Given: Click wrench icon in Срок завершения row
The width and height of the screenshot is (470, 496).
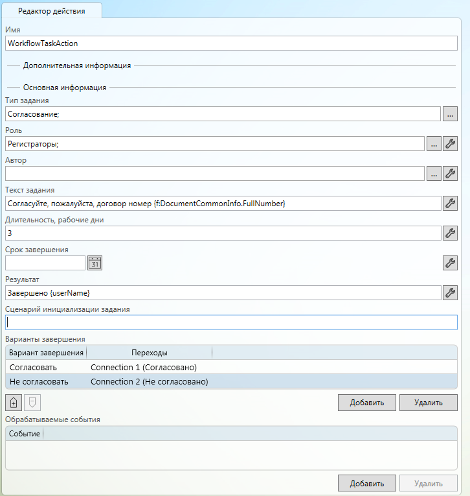Looking at the screenshot, I should [x=450, y=263].
